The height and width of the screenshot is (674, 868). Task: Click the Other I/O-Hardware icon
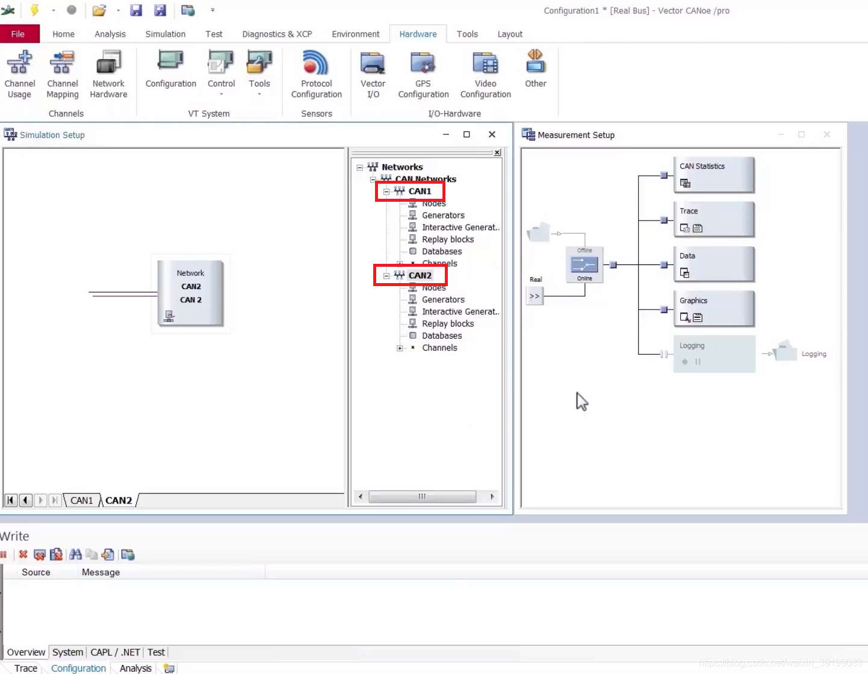coord(535,69)
